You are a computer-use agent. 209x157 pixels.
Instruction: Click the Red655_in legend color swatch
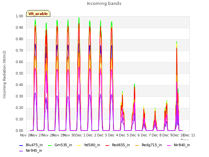coord(107,145)
